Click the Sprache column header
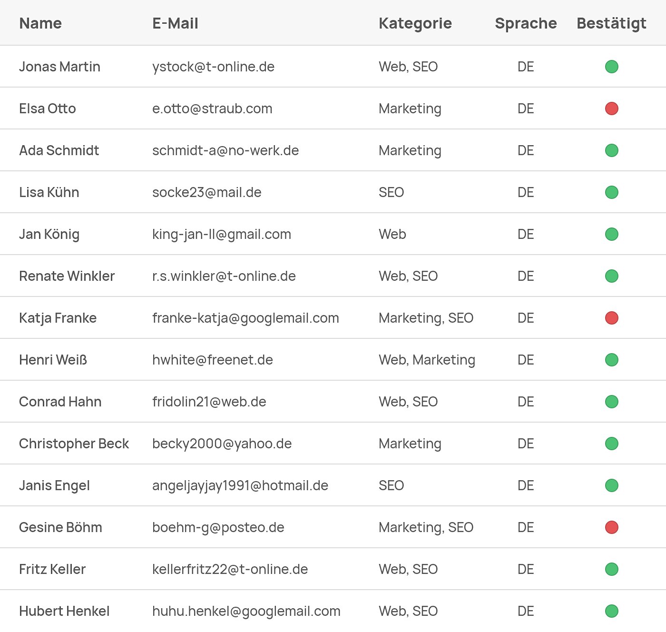666x632 pixels. (526, 23)
